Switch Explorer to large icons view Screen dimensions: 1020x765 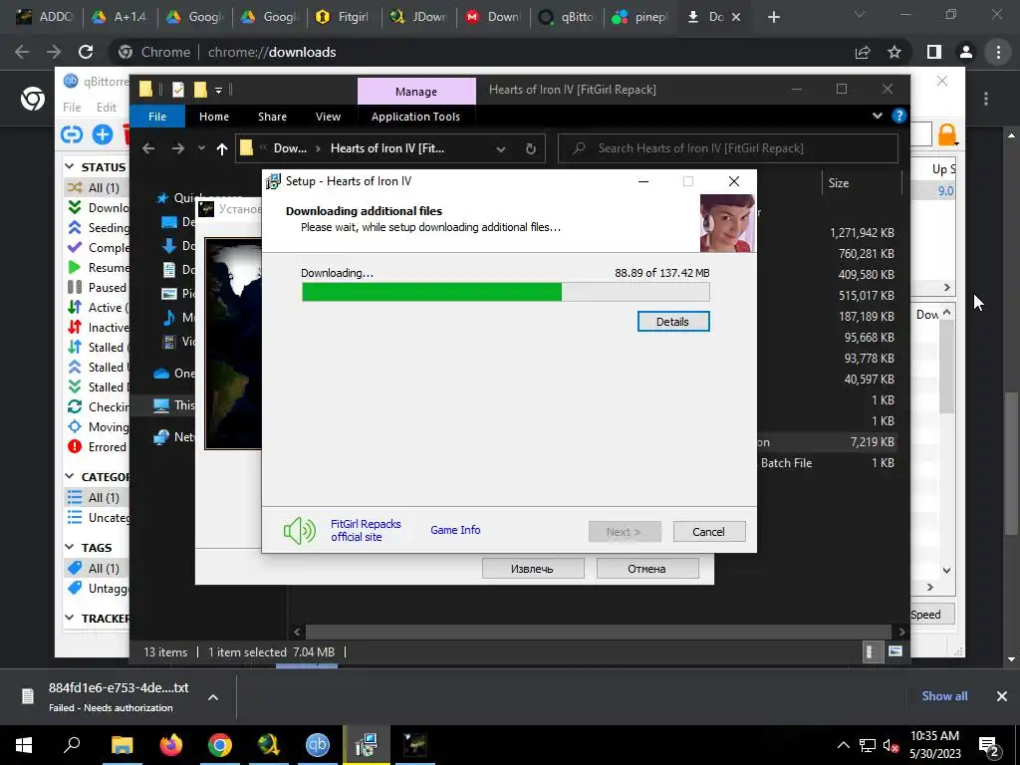pos(895,651)
